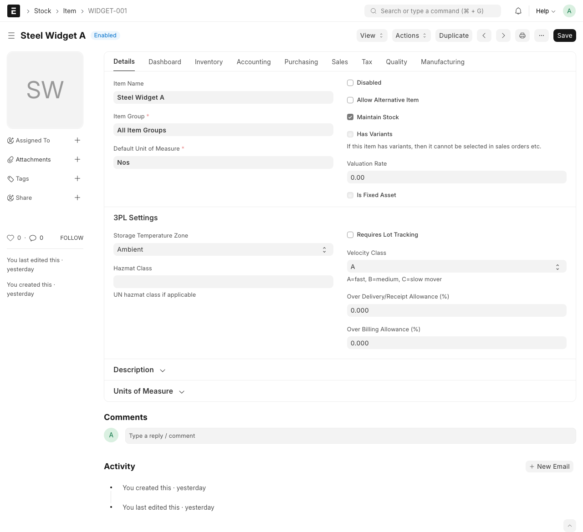
Task: Click the Hazmat Class input field
Action: (x=223, y=282)
